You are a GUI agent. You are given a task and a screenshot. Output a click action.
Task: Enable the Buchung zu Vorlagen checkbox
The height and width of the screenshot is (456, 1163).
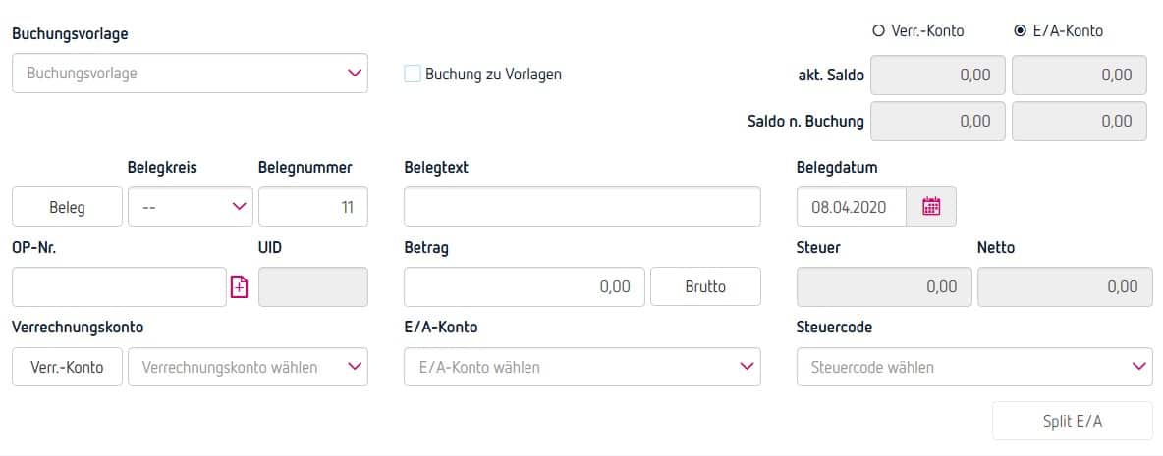[413, 74]
